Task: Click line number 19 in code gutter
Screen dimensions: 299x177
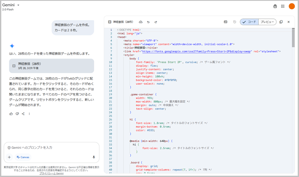Action: [x=110, y=94]
